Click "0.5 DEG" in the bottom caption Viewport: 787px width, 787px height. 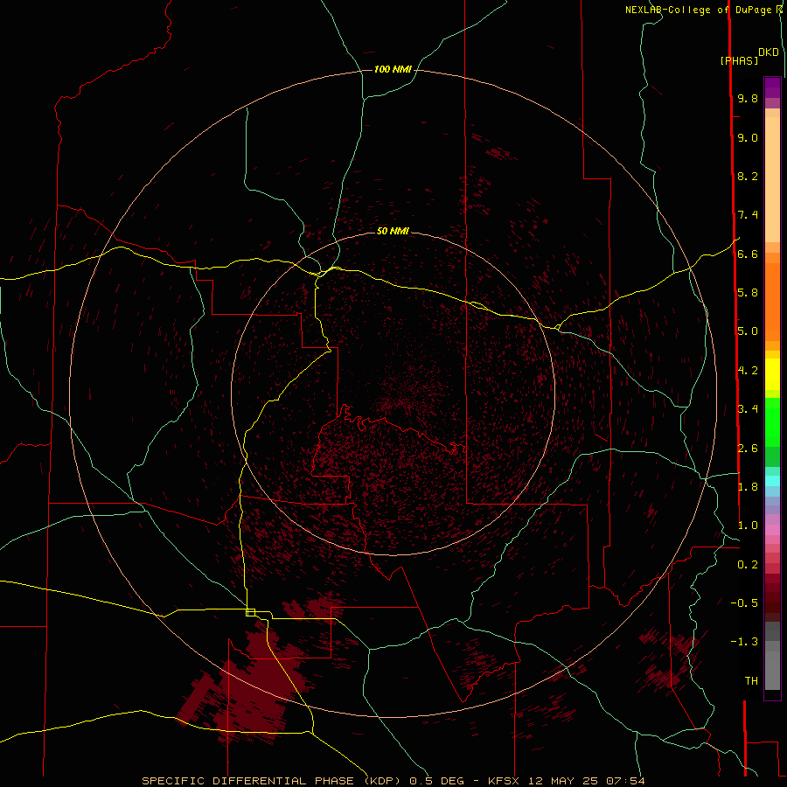[x=436, y=781]
